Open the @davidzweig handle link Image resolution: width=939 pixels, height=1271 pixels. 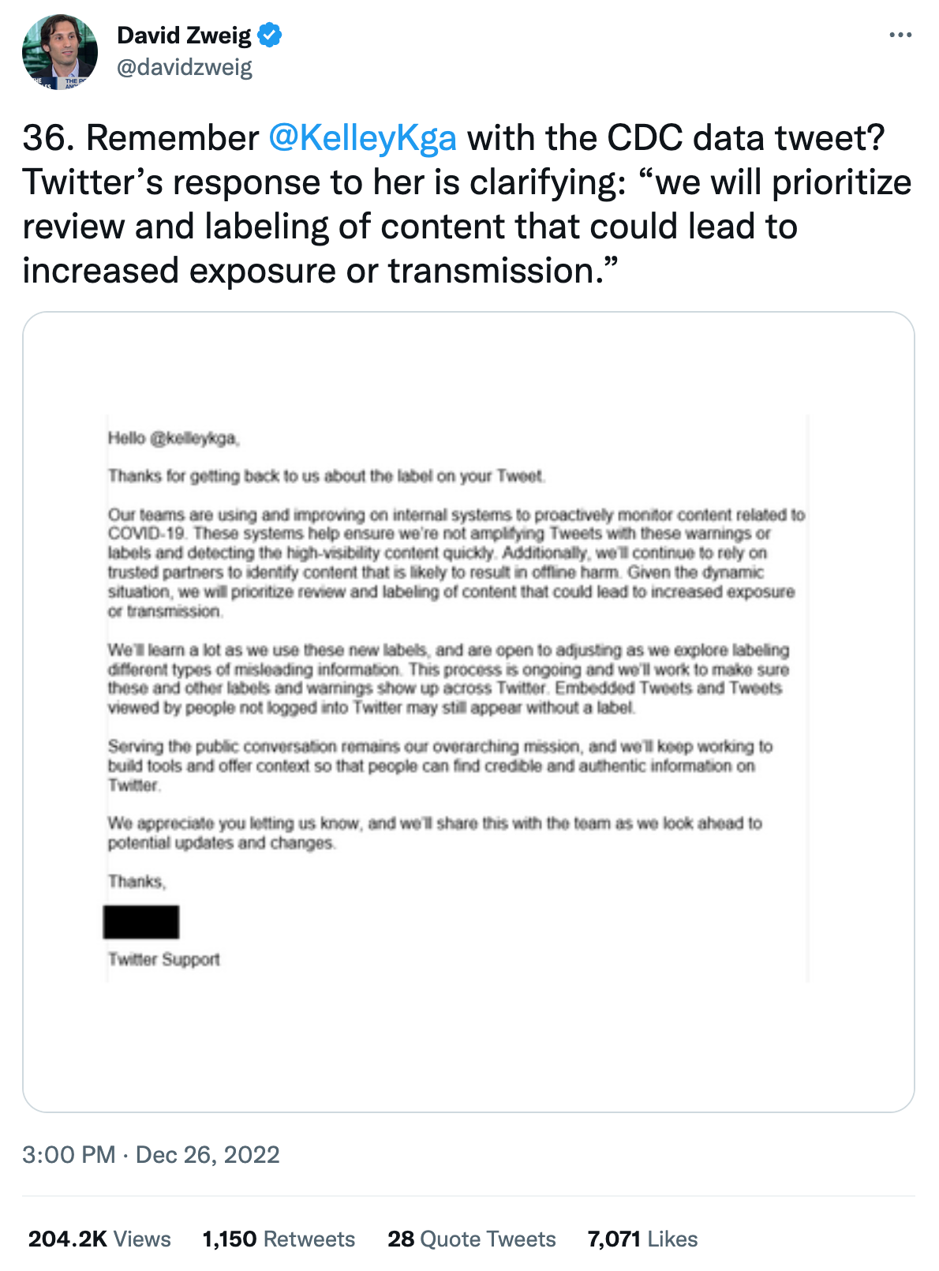click(185, 68)
